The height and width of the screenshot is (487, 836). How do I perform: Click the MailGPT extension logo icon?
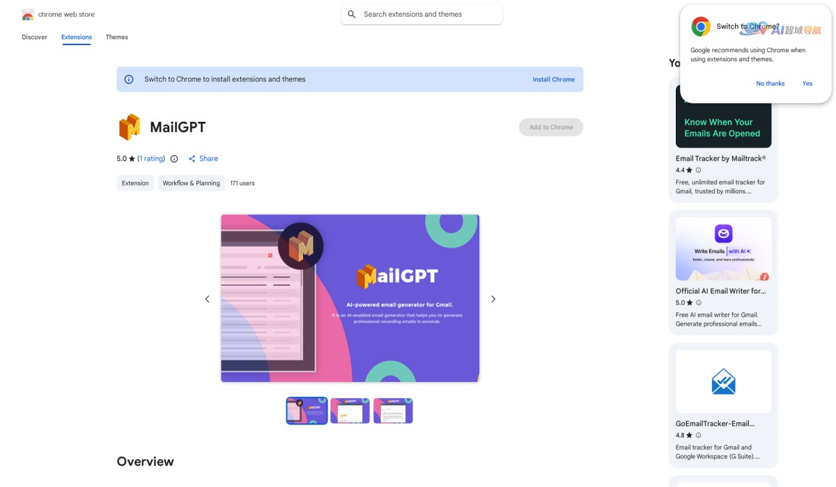pos(128,127)
